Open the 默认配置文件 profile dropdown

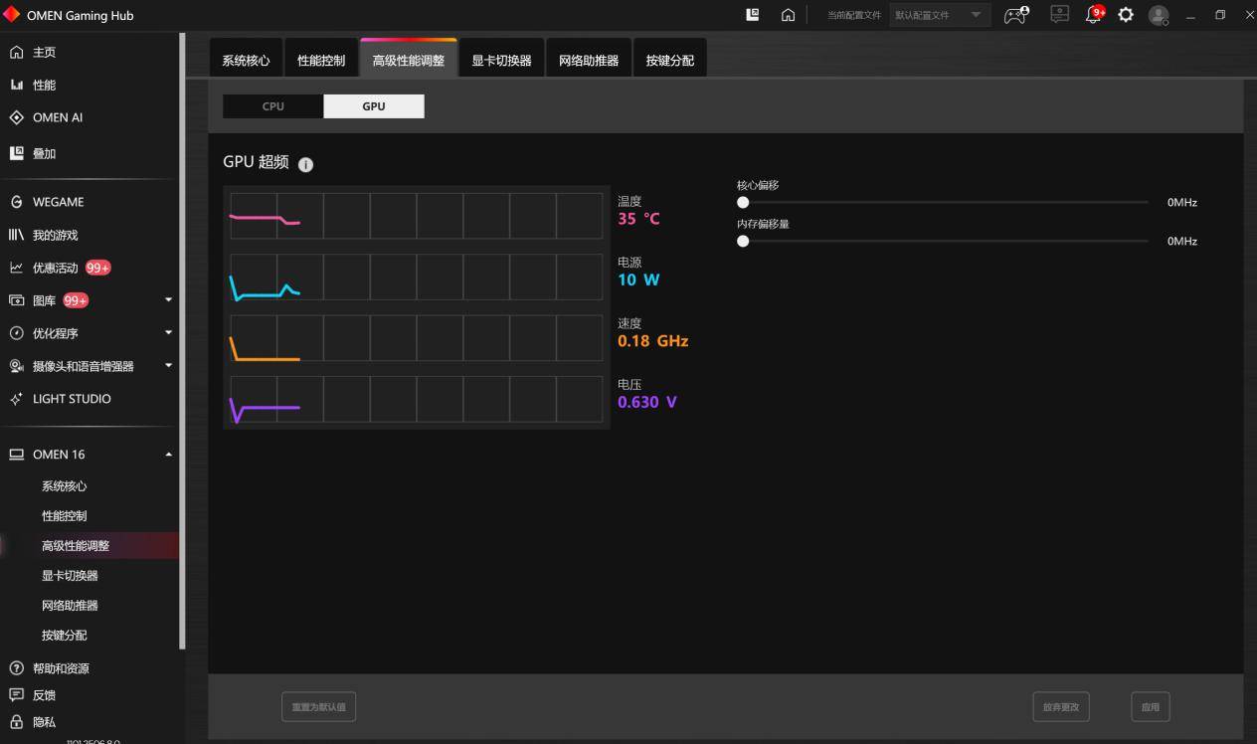pyautogui.click(x=940, y=15)
